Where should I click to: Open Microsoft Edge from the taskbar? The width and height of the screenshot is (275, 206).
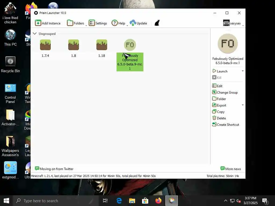coord(119,201)
